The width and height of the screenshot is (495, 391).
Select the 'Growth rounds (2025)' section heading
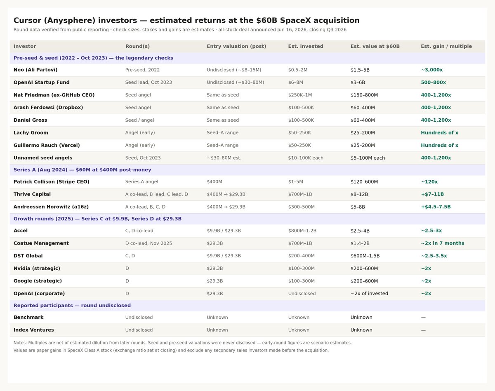coord(97,219)
